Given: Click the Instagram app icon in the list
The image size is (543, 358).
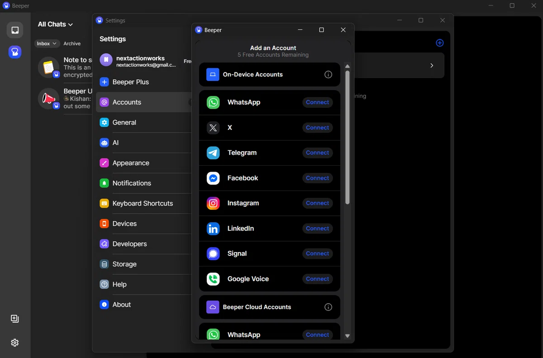Looking at the screenshot, I should [213, 203].
